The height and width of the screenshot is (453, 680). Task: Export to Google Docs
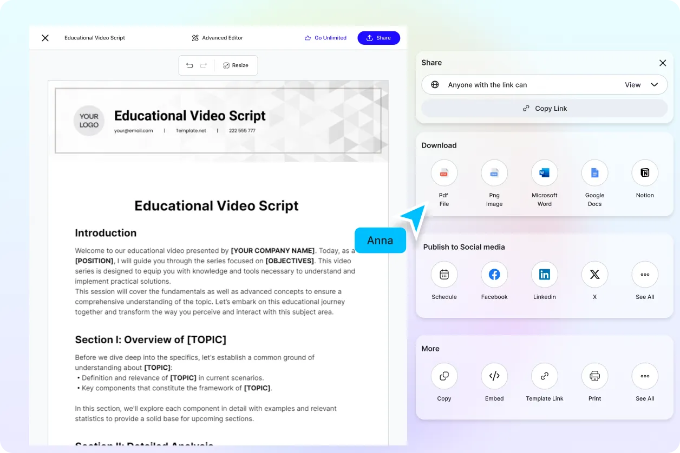coord(594,173)
